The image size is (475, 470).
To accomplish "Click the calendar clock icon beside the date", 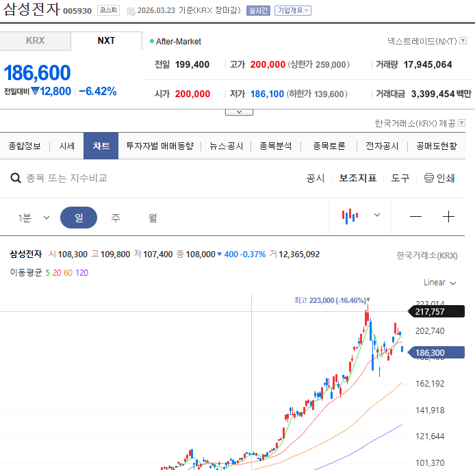I will 131,12.
